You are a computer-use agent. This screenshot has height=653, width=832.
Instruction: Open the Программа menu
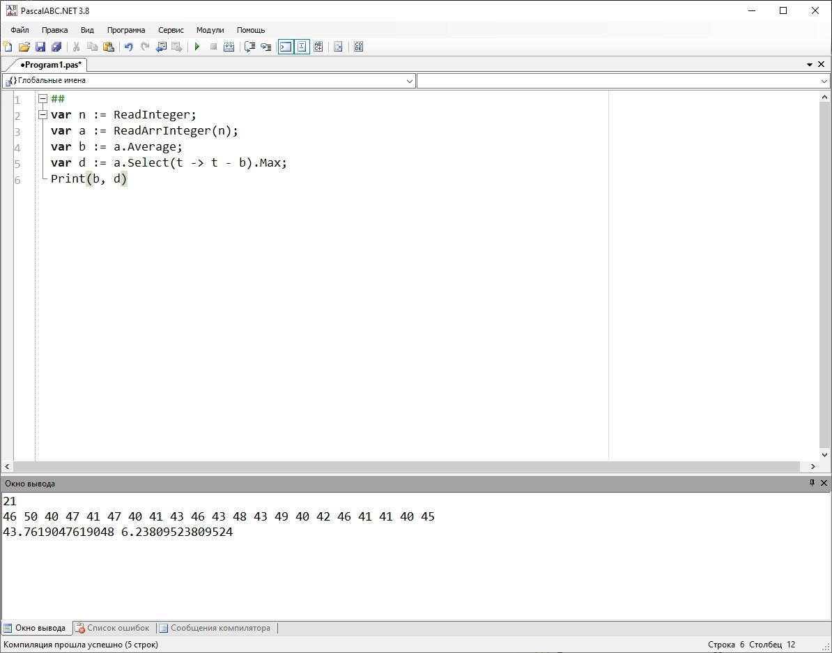click(126, 30)
